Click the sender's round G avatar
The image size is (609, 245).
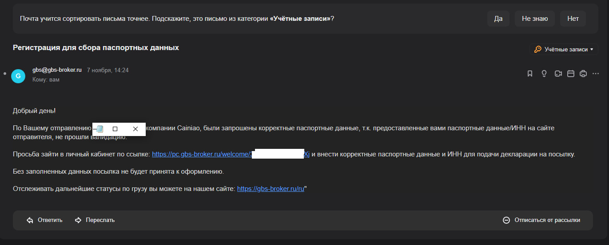pyautogui.click(x=18, y=76)
